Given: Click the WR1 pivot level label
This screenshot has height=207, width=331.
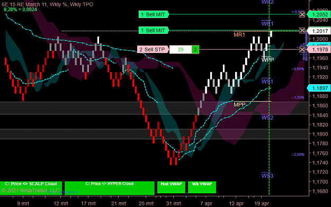Looking at the screenshot, I should tap(267, 24).
